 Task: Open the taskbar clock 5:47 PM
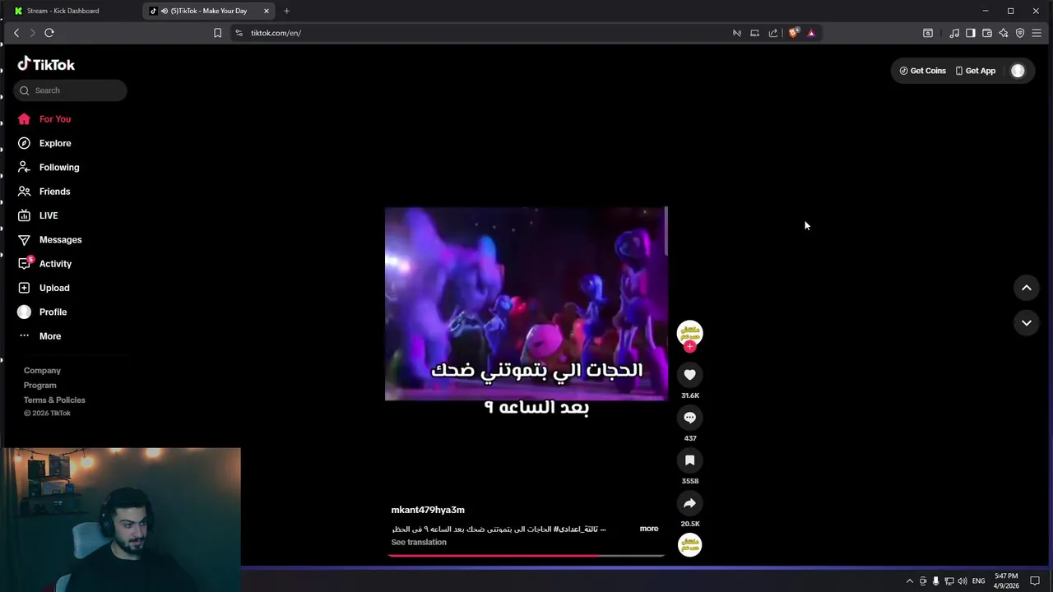click(x=1006, y=580)
